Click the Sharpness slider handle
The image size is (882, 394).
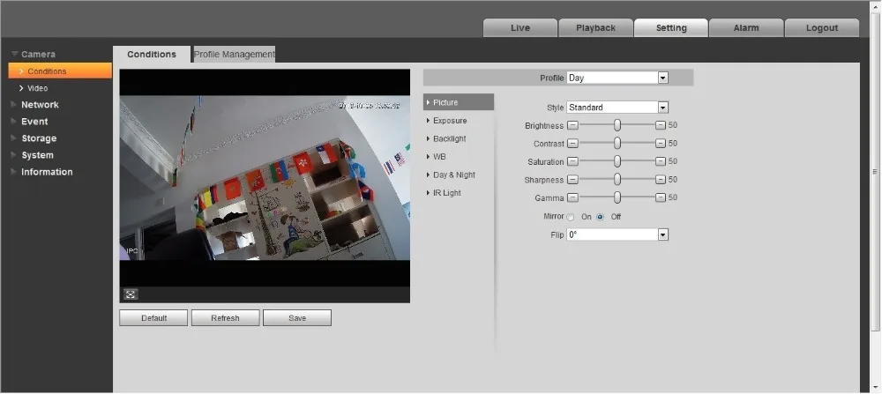(x=617, y=180)
